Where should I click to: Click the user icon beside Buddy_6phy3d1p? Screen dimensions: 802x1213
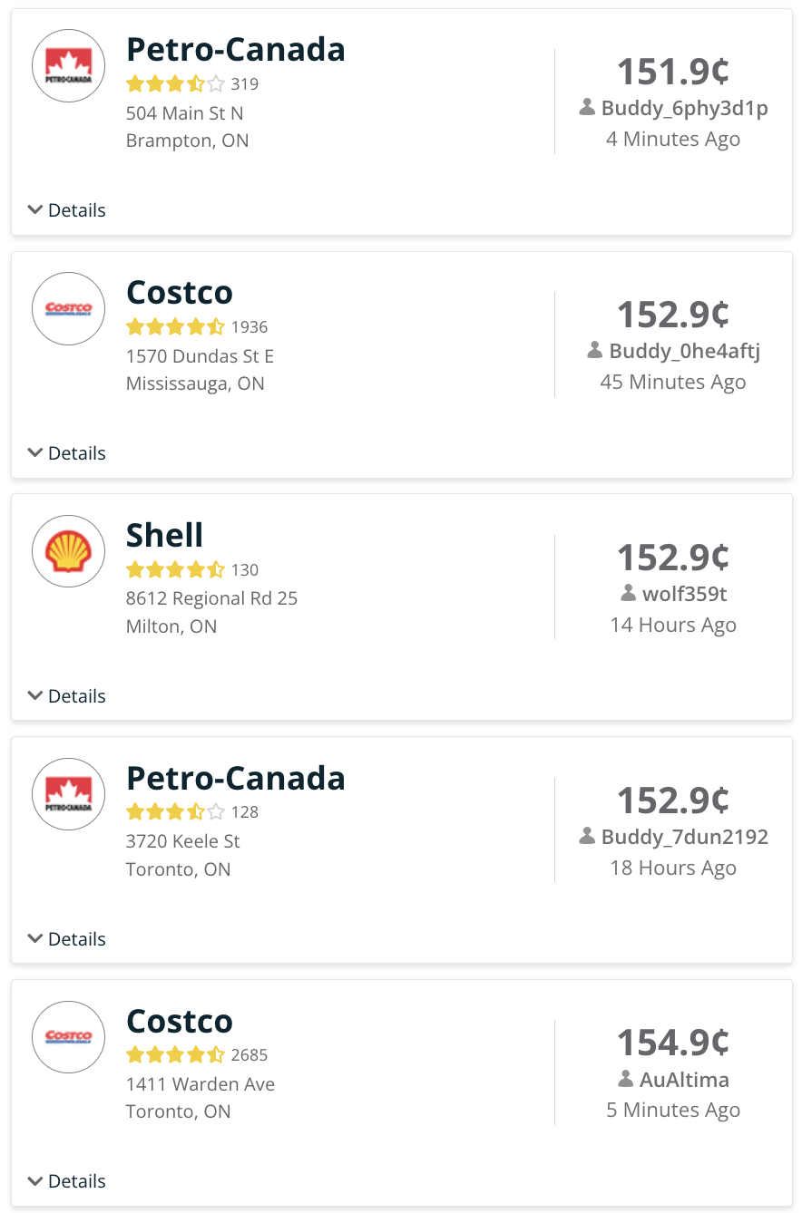tap(587, 109)
